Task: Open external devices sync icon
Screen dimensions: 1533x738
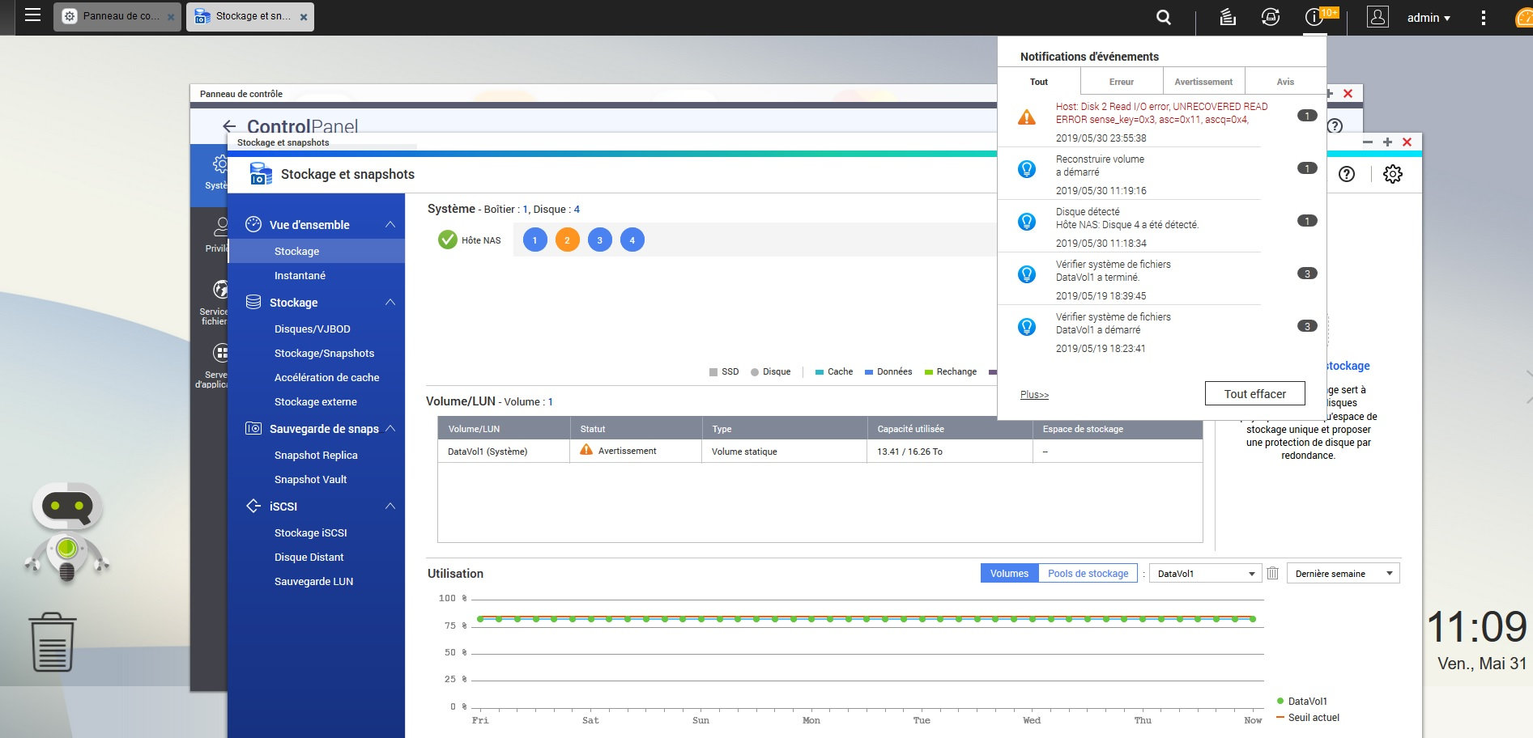Action: tap(1271, 17)
